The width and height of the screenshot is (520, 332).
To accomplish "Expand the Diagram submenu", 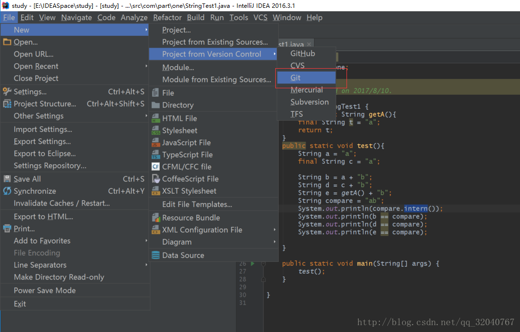I will (x=177, y=242).
